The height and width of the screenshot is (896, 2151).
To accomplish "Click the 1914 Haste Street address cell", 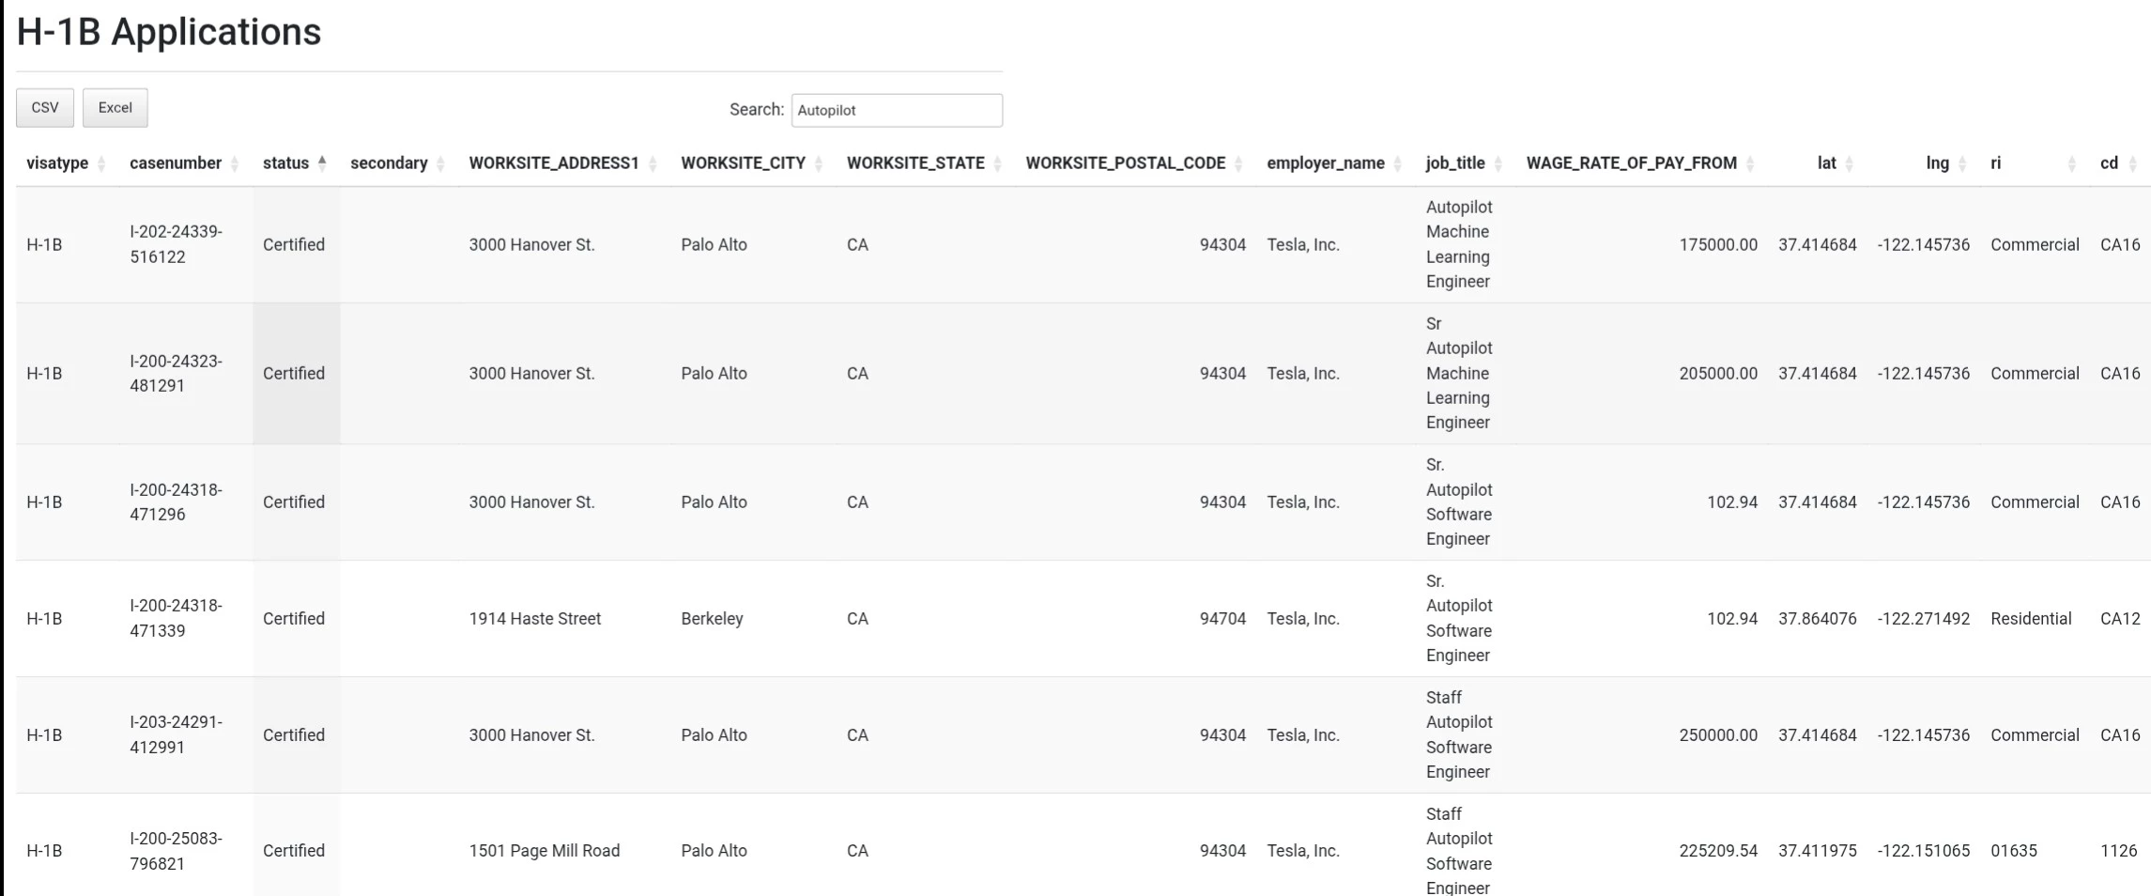I will click(x=535, y=619).
